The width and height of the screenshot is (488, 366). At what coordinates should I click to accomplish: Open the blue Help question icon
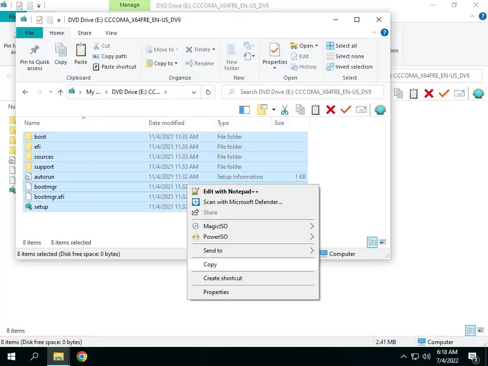385,32
